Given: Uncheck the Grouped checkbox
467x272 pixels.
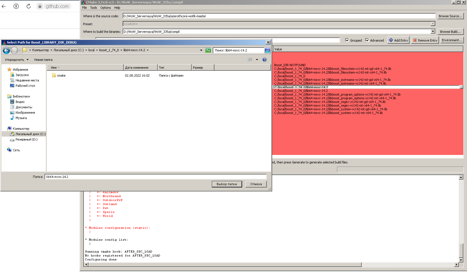Looking at the screenshot, I should coord(347,40).
